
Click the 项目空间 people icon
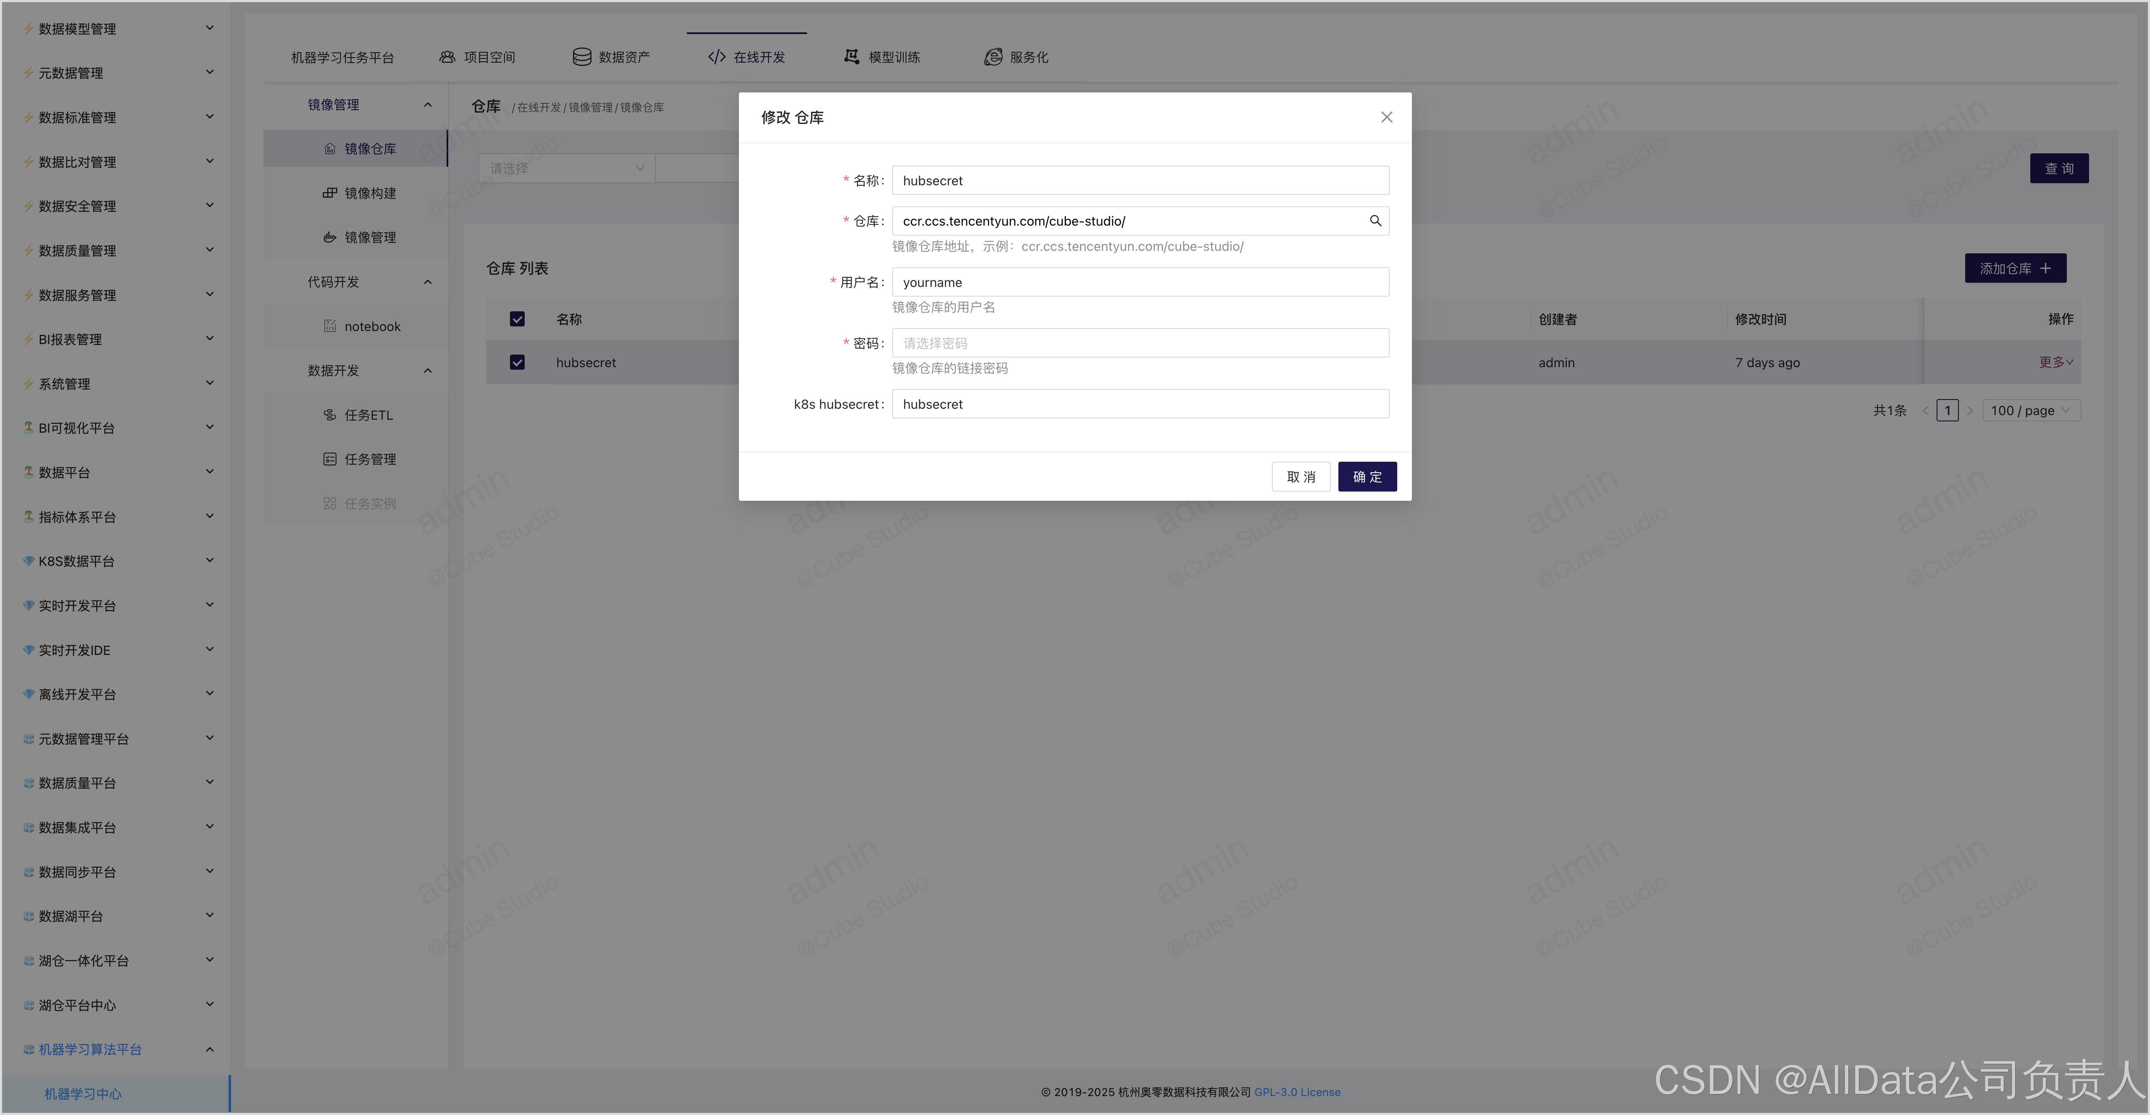(x=447, y=57)
